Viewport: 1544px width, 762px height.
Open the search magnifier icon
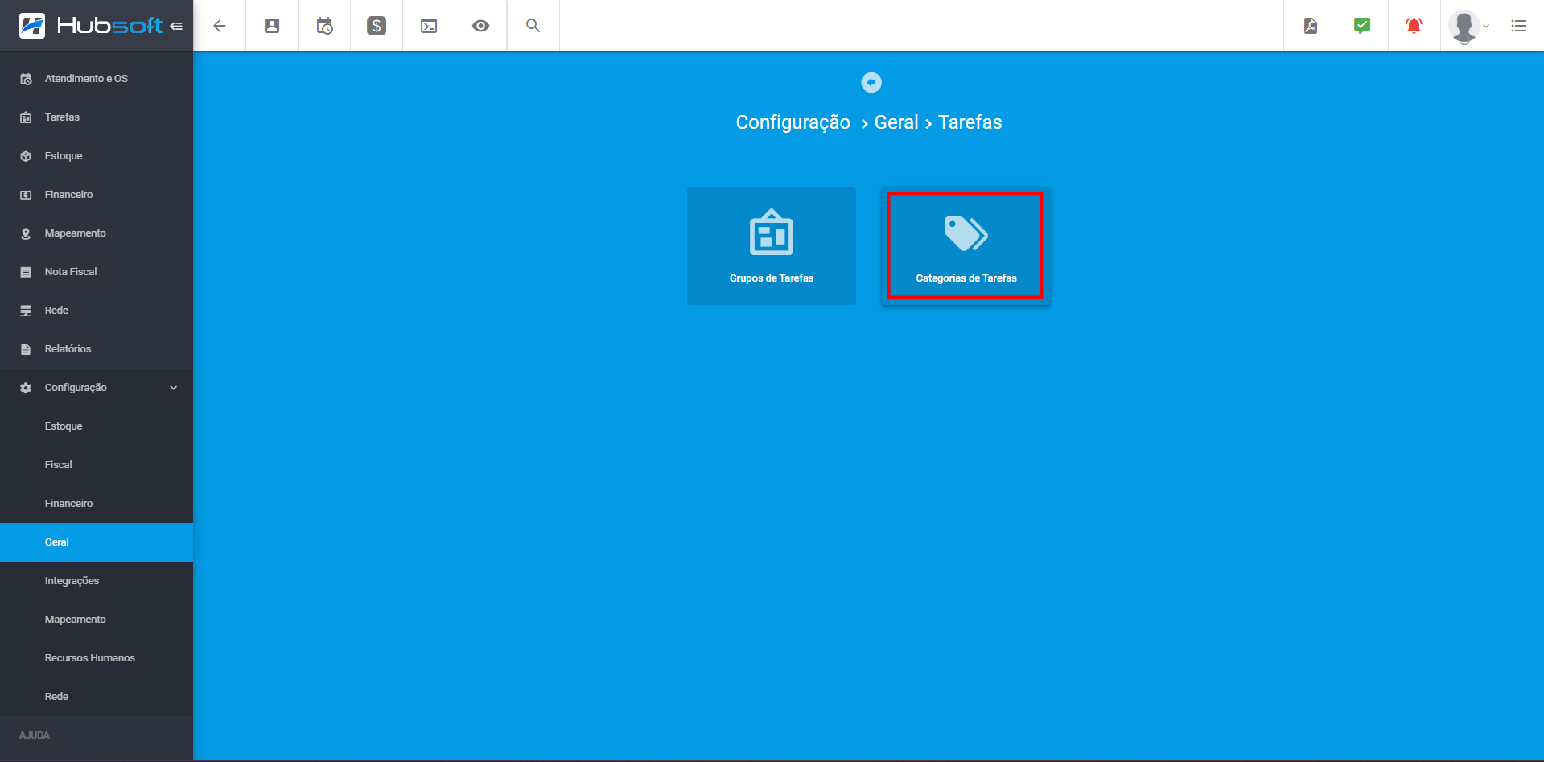tap(533, 26)
